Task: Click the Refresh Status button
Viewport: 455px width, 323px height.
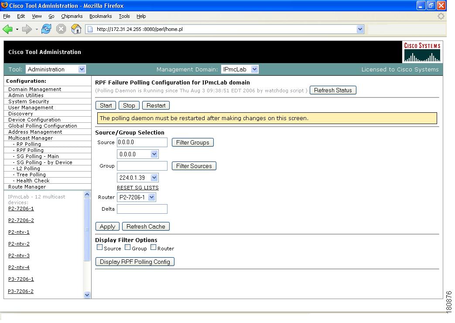Action: [333, 91]
